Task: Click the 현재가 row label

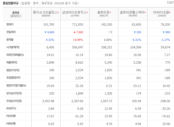Action: [x=10, y=24]
